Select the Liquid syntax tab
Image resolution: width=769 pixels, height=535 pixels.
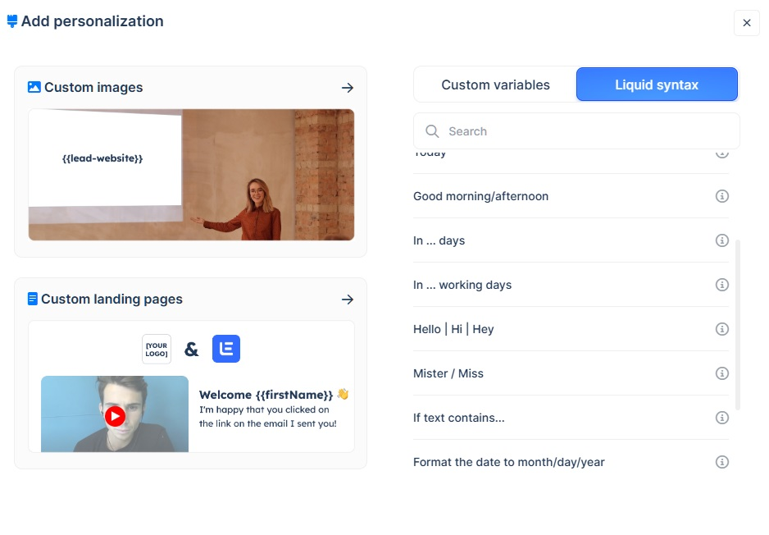[x=657, y=85]
